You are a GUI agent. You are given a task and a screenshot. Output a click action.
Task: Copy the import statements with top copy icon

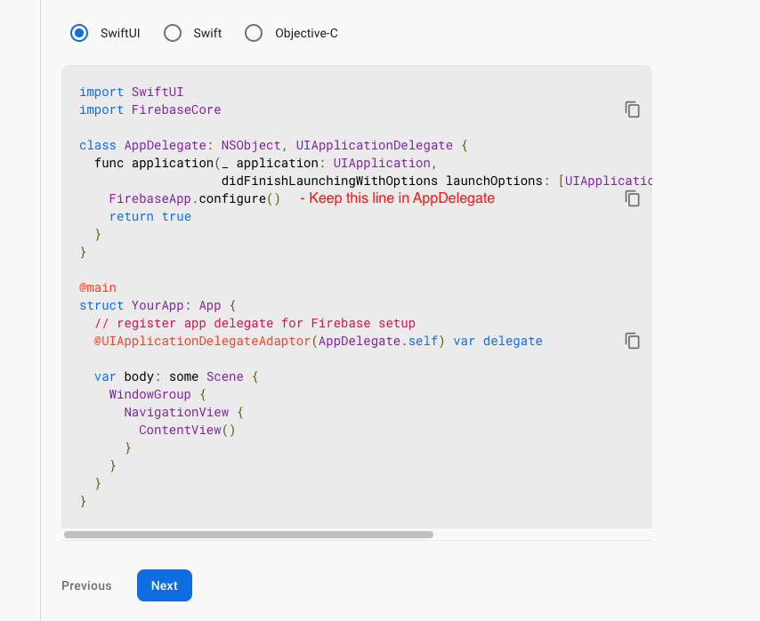(632, 109)
